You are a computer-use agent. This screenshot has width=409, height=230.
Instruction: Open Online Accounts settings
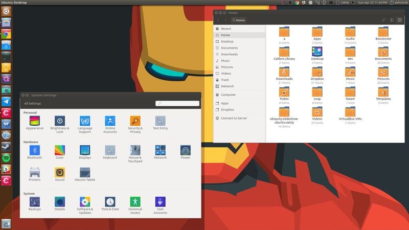110,124
